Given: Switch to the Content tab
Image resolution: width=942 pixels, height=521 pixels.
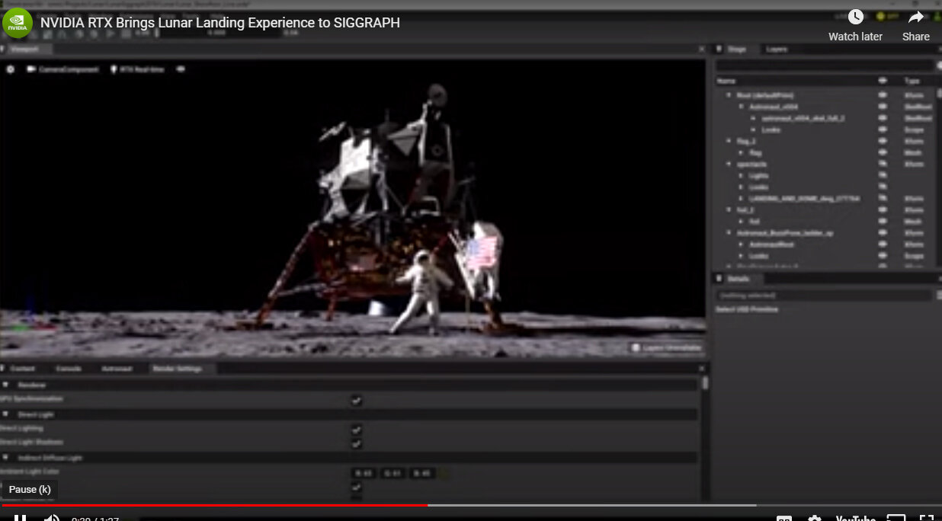Looking at the screenshot, I should 22,369.
